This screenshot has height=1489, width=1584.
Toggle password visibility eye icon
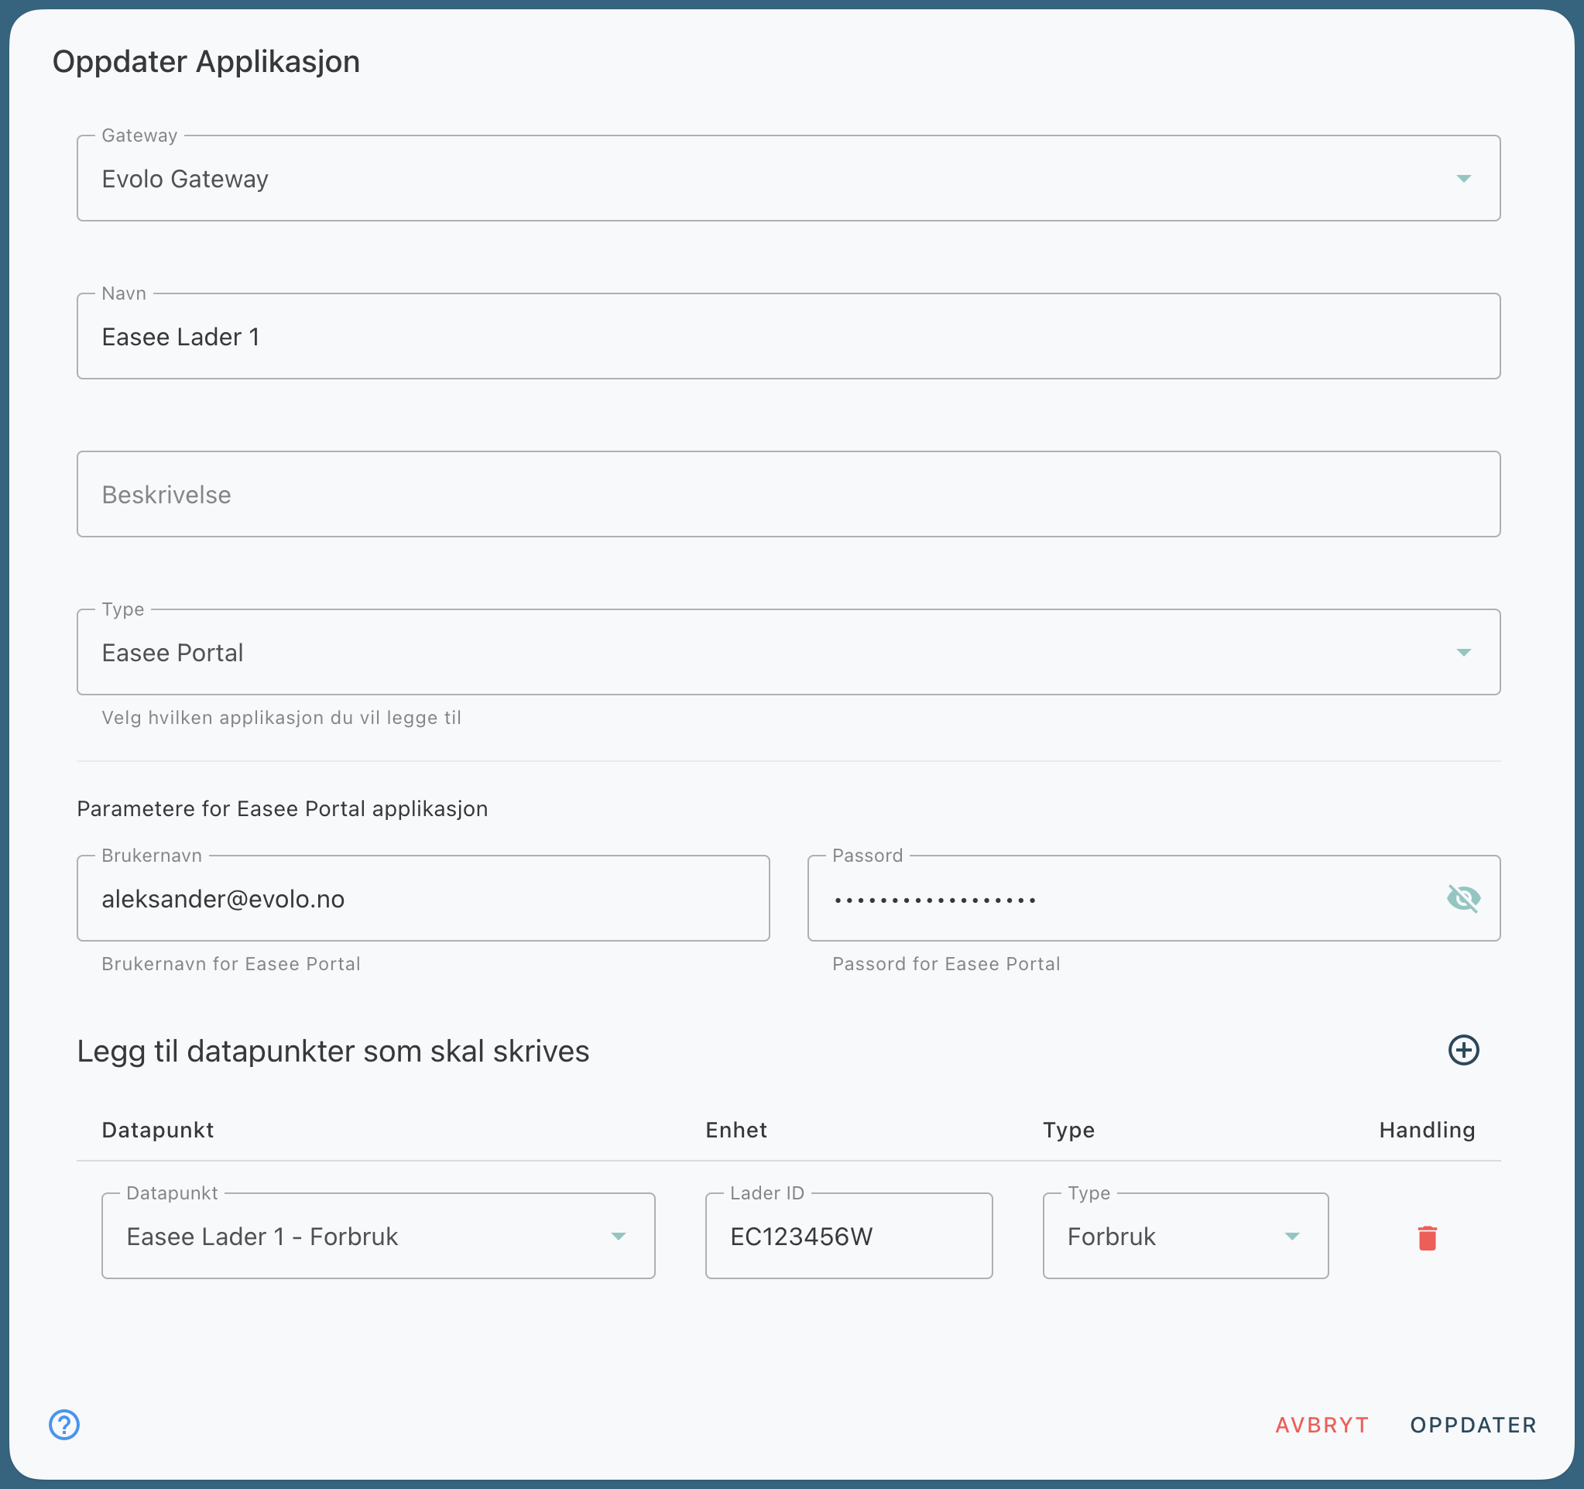[x=1463, y=898]
